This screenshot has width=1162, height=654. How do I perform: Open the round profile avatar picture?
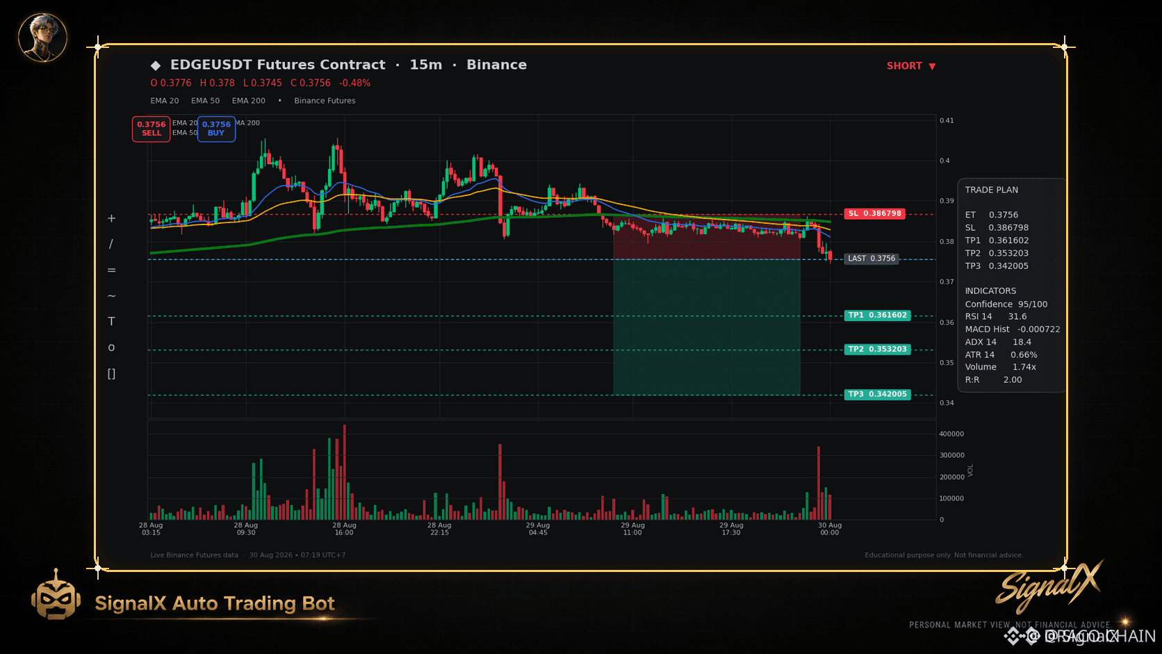(x=42, y=37)
